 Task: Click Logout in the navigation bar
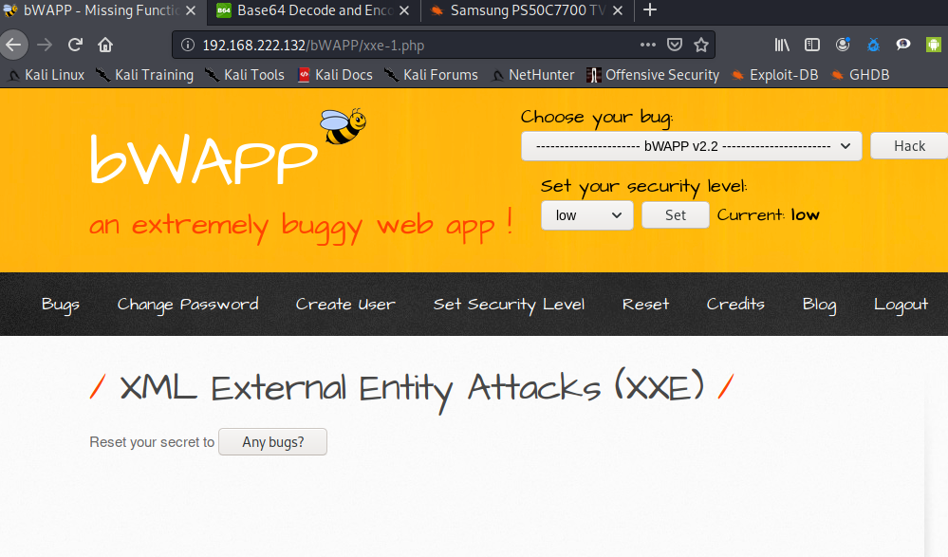click(x=901, y=305)
